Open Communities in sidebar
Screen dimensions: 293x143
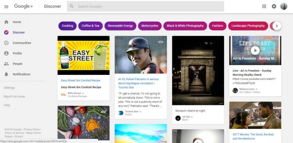(22, 43)
